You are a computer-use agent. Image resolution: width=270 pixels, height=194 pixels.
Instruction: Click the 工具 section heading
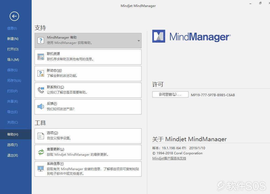[40, 123]
